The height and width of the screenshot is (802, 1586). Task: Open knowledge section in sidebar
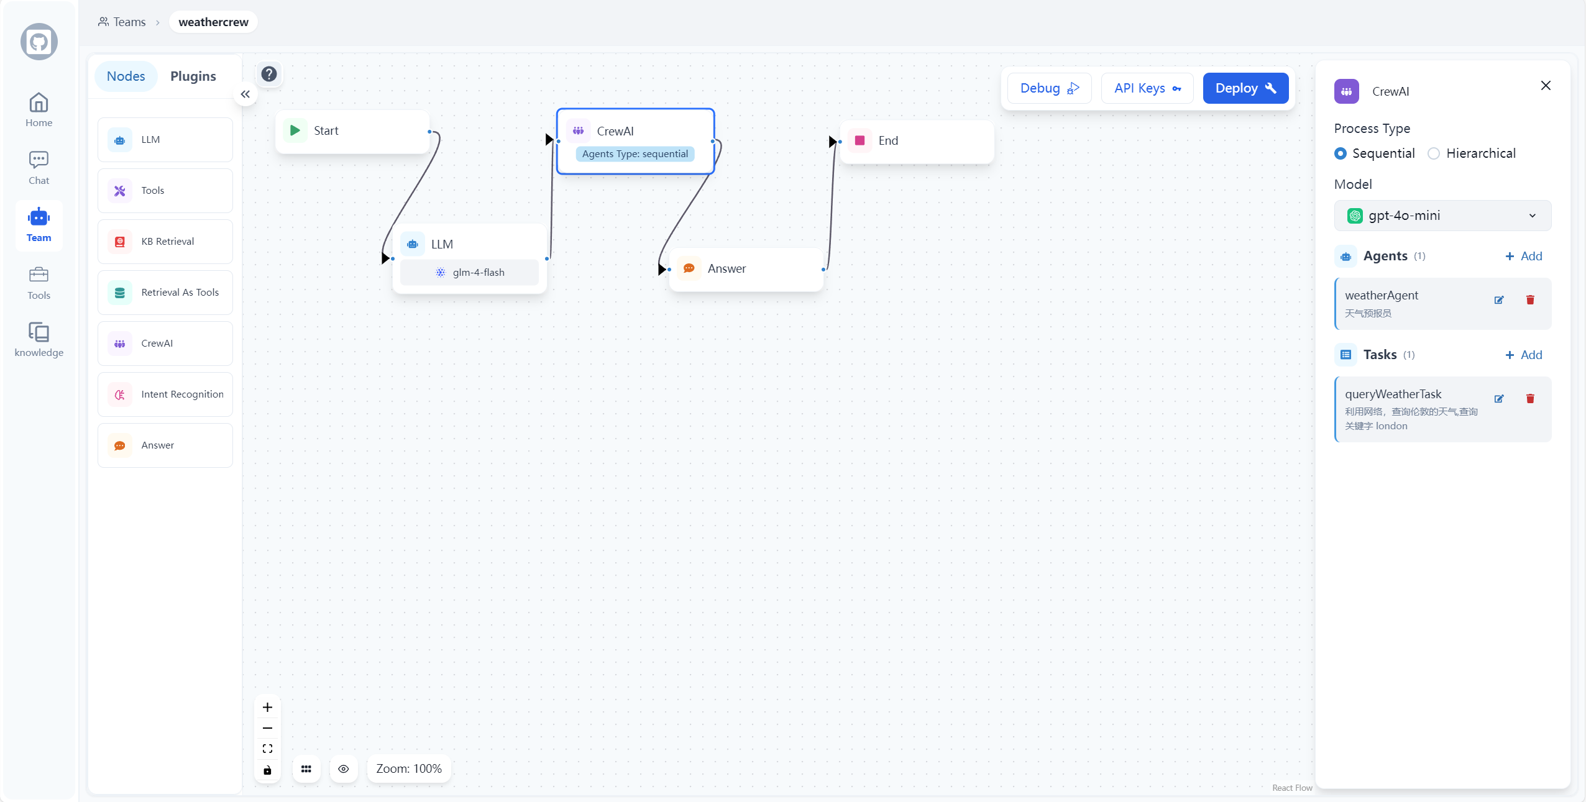39,339
